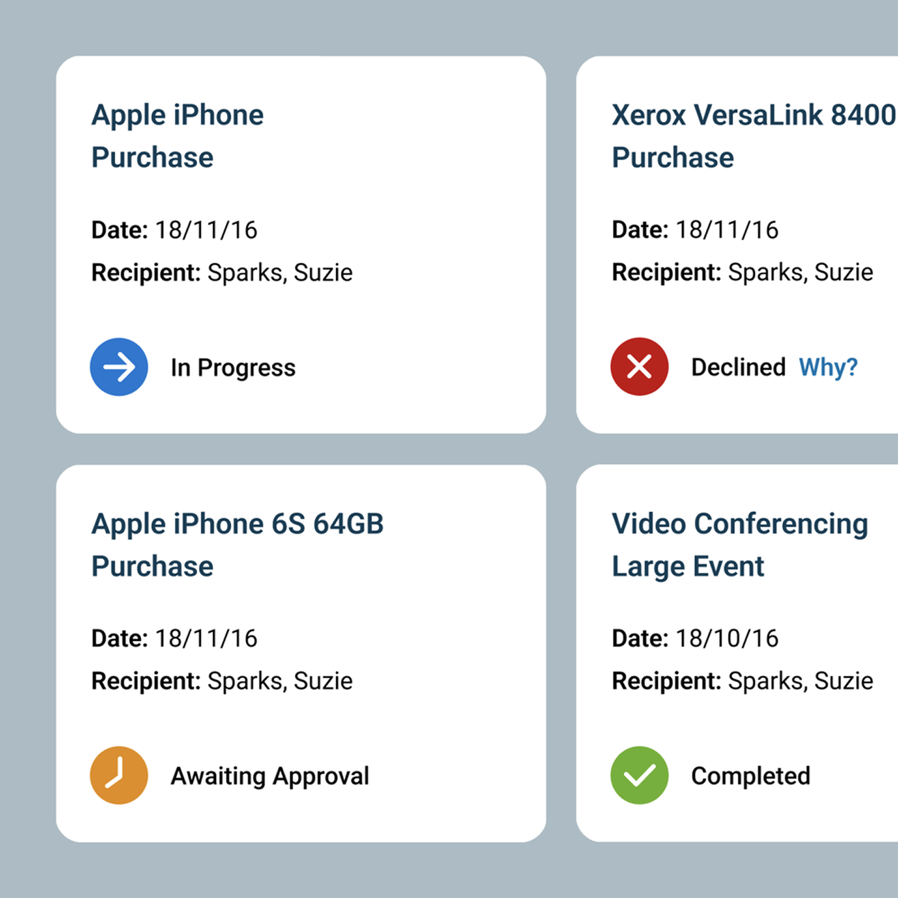898x898 pixels.
Task: Open the Video Conferencing Large Event title
Action: (740, 545)
